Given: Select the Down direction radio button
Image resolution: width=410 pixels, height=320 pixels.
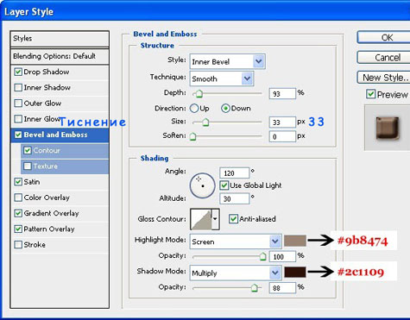Looking at the screenshot, I should [x=225, y=109].
